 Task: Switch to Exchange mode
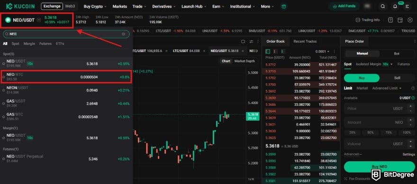coord(52,6)
